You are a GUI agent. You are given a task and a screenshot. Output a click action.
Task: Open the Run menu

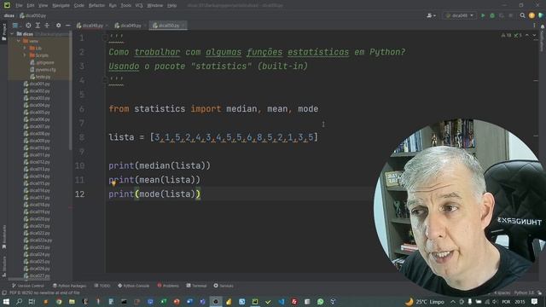(113, 6)
